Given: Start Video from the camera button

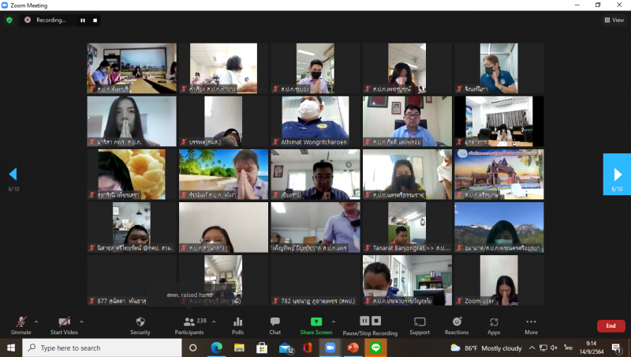Looking at the screenshot, I should (64, 325).
